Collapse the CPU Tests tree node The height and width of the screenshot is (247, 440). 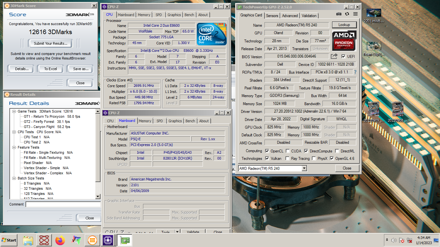pyautogui.click(x=14, y=132)
